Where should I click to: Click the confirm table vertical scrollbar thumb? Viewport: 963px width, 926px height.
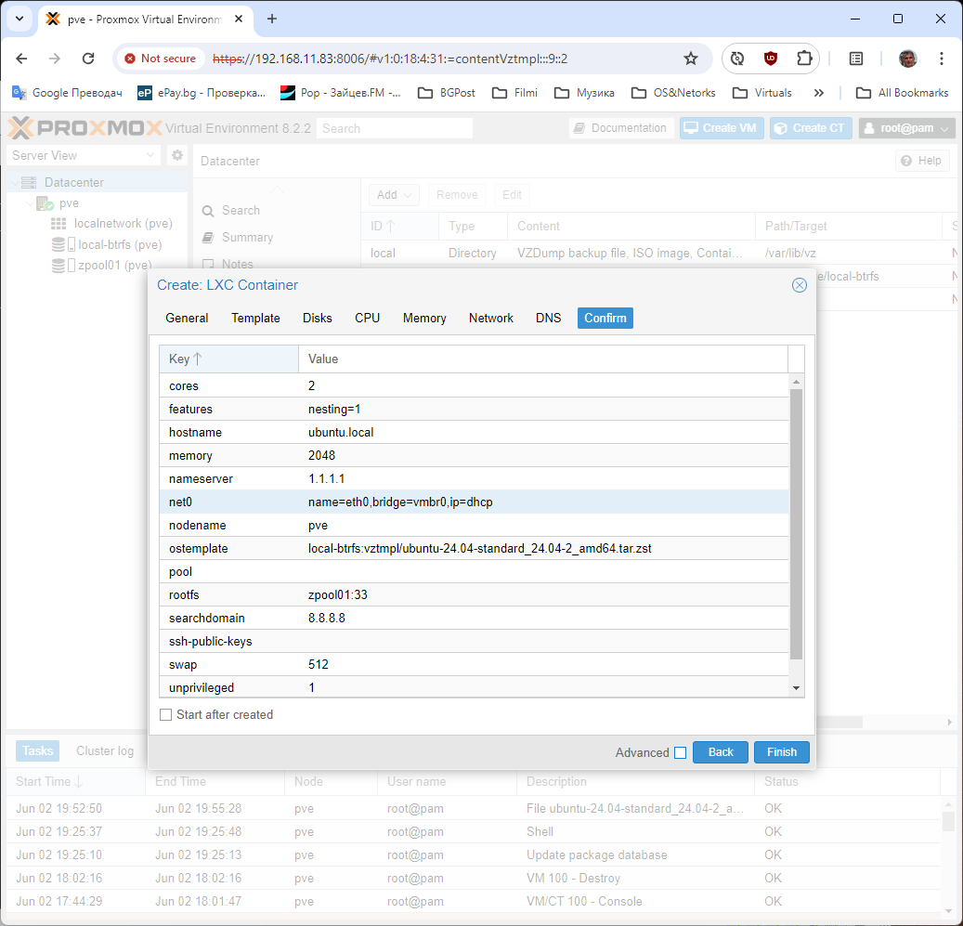tap(797, 524)
